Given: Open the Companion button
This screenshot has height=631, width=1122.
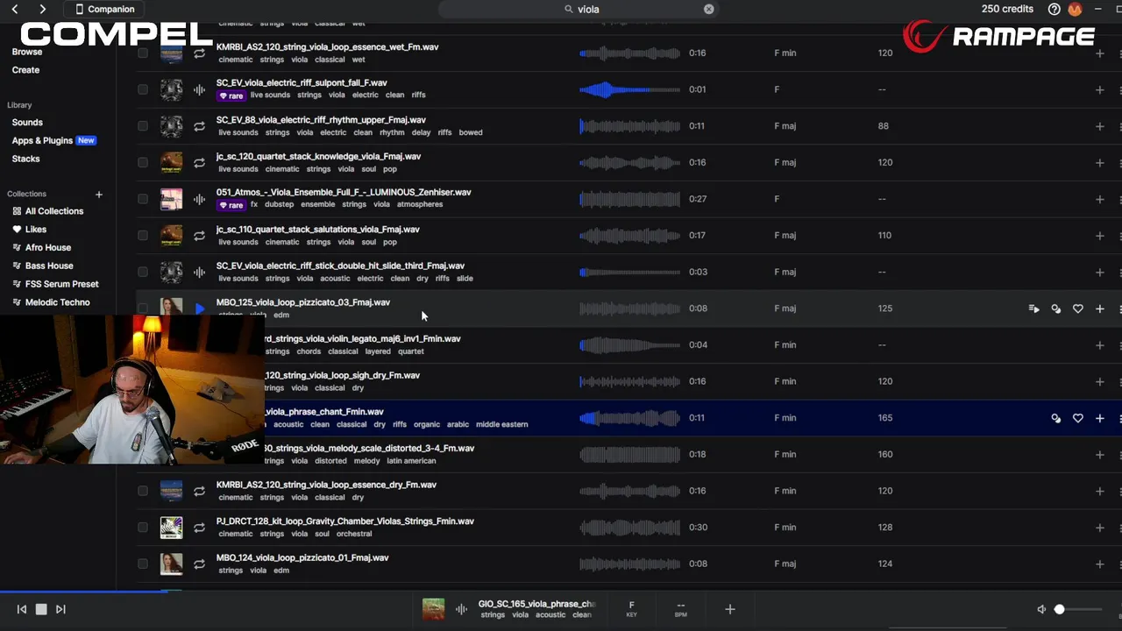Looking at the screenshot, I should [x=105, y=9].
